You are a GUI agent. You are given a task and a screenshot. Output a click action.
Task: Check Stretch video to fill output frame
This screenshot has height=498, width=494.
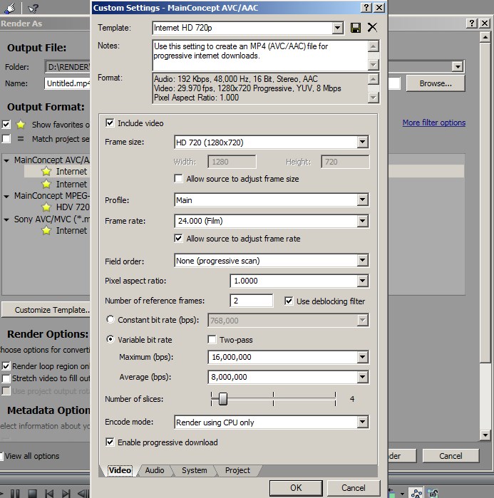[6, 378]
